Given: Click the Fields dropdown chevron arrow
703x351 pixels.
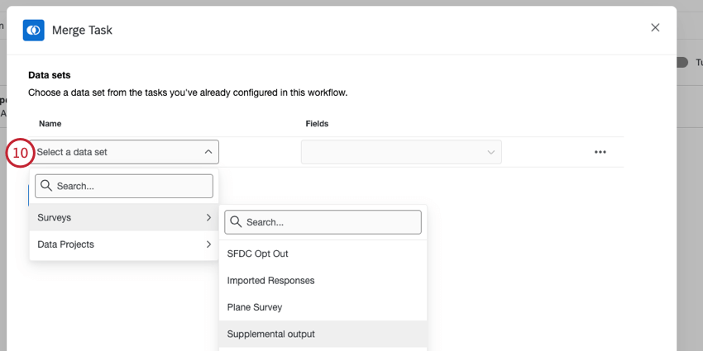Looking at the screenshot, I should [x=491, y=152].
